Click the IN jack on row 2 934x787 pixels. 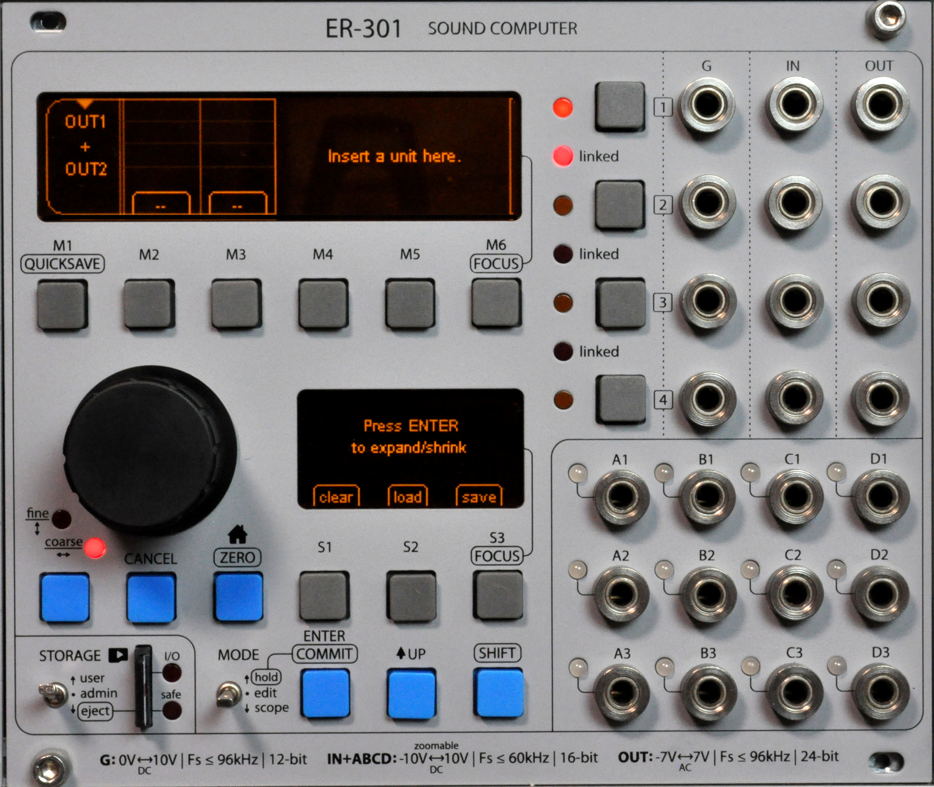pyautogui.click(x=794, y=203)
